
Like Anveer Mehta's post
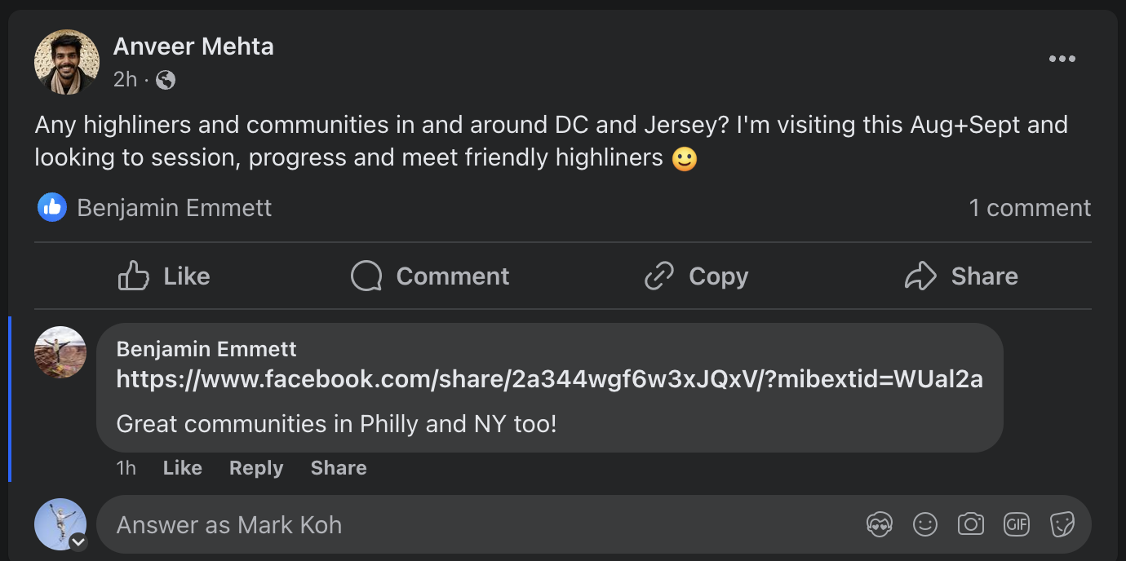click(x=164, y=276)
